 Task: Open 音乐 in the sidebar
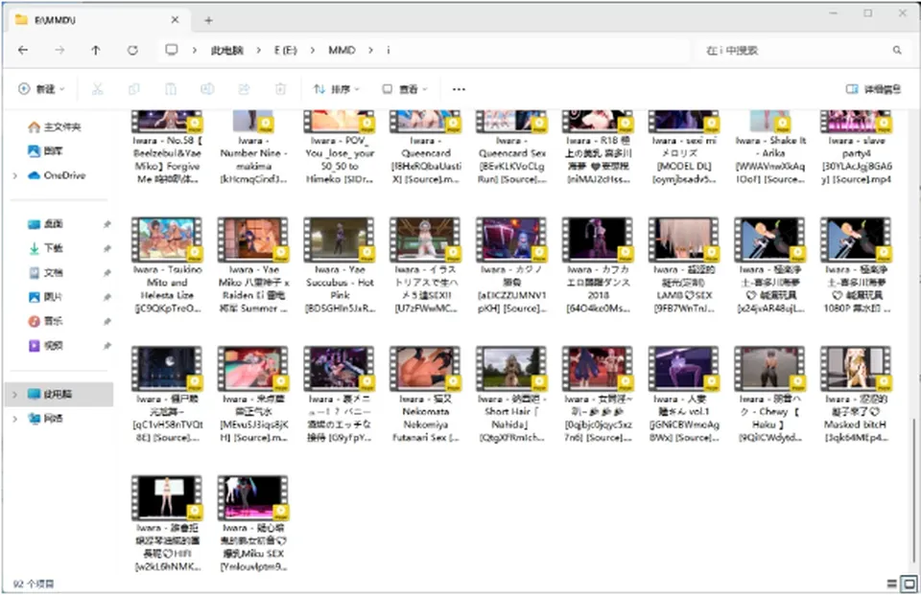coord(46,322)
